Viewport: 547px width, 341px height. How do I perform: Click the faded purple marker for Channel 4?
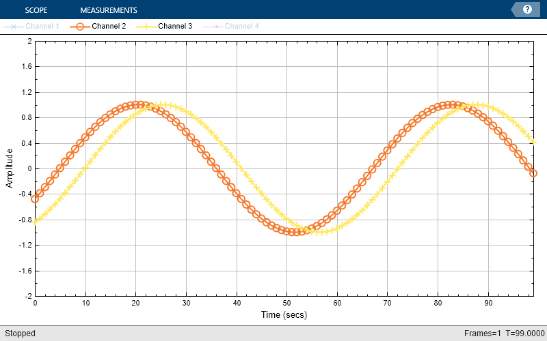point(216,27)
